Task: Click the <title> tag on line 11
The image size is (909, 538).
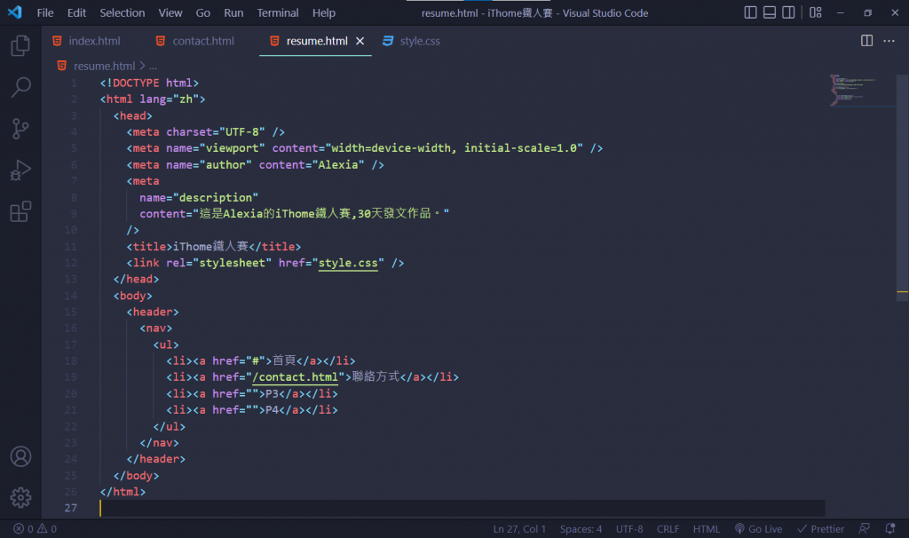Action: click(149, 247)
